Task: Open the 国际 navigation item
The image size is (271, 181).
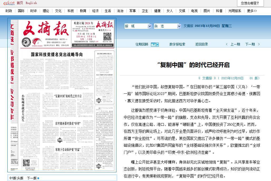Action: pyautogui.click(x=21, y=11)
